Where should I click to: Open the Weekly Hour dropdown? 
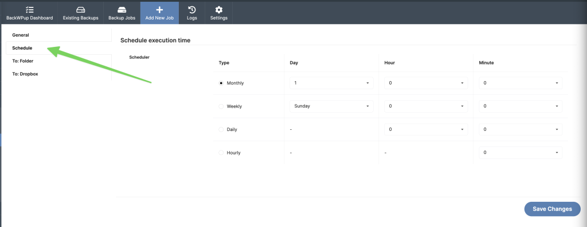tap(426, 106)
